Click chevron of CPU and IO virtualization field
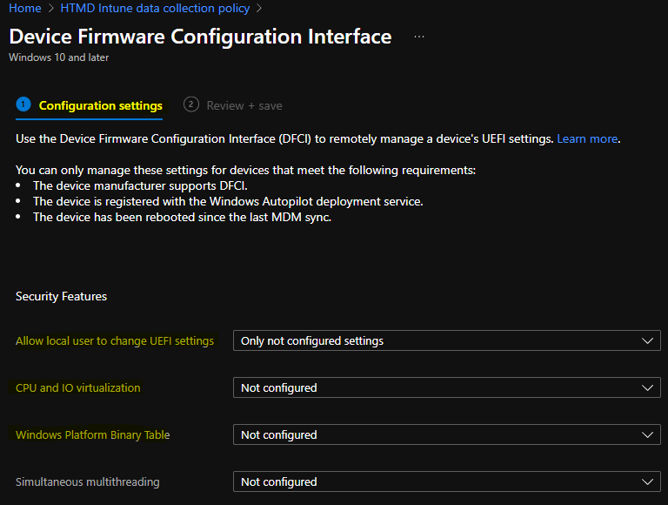 pyautogui.click(x=647, y=387)
